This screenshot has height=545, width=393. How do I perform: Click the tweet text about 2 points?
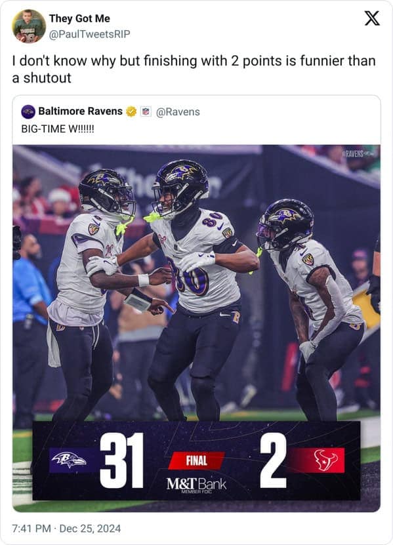coord(194,69)
